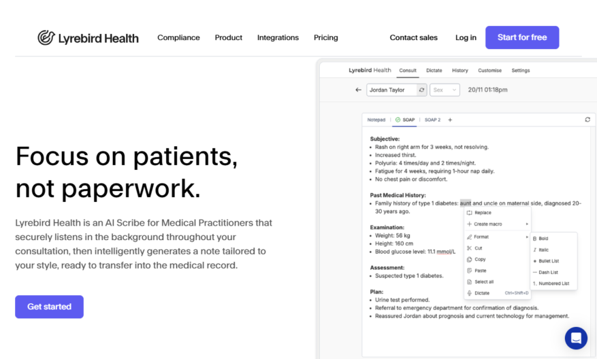Apply Numbered List formatting

tap(553, 284)
